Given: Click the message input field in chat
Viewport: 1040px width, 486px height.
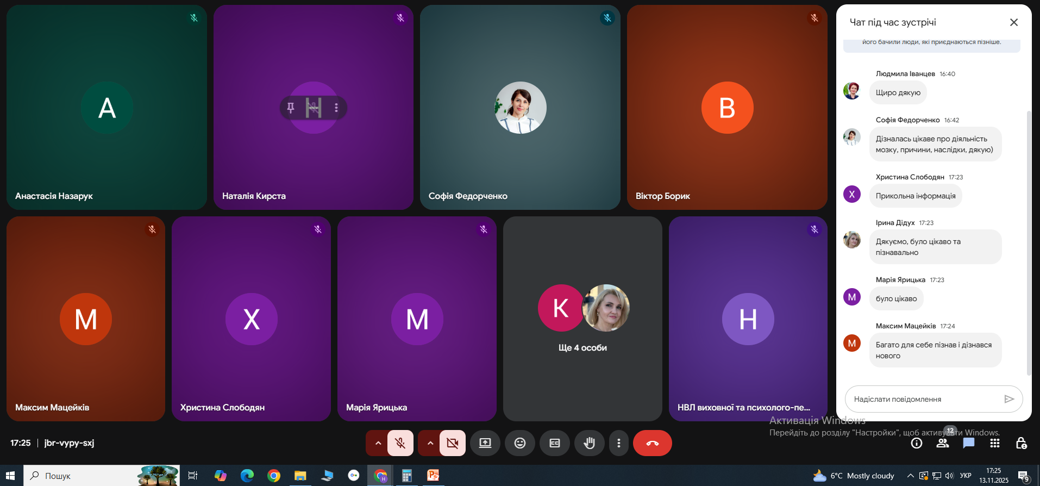Looking at the screenshot, I should tap(927, 399).
